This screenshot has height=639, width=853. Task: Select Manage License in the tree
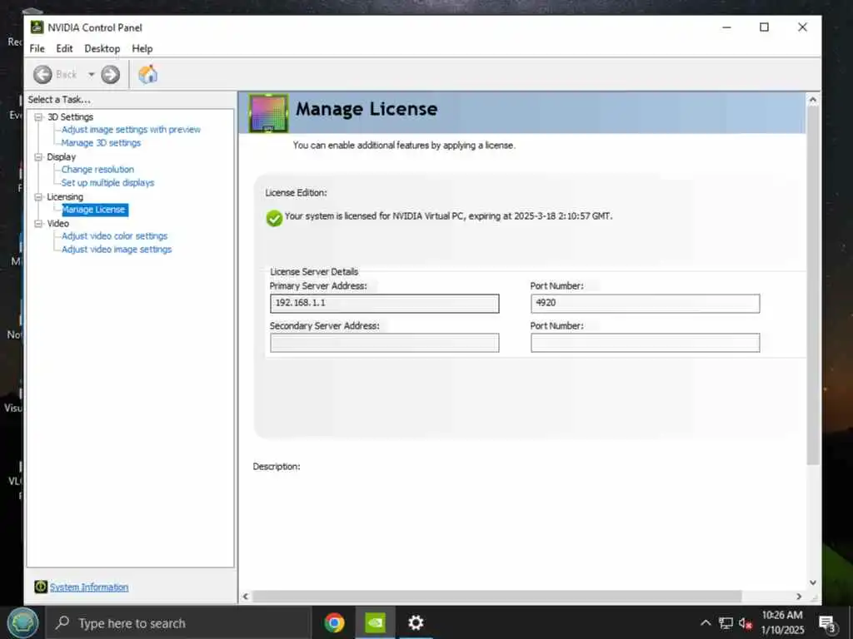coord(95,209)
